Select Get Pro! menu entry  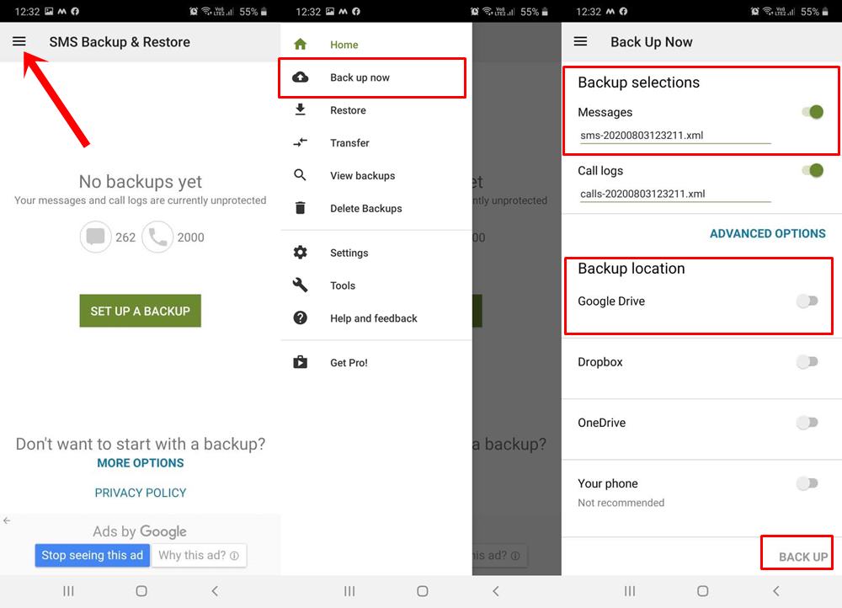point(376,363)
